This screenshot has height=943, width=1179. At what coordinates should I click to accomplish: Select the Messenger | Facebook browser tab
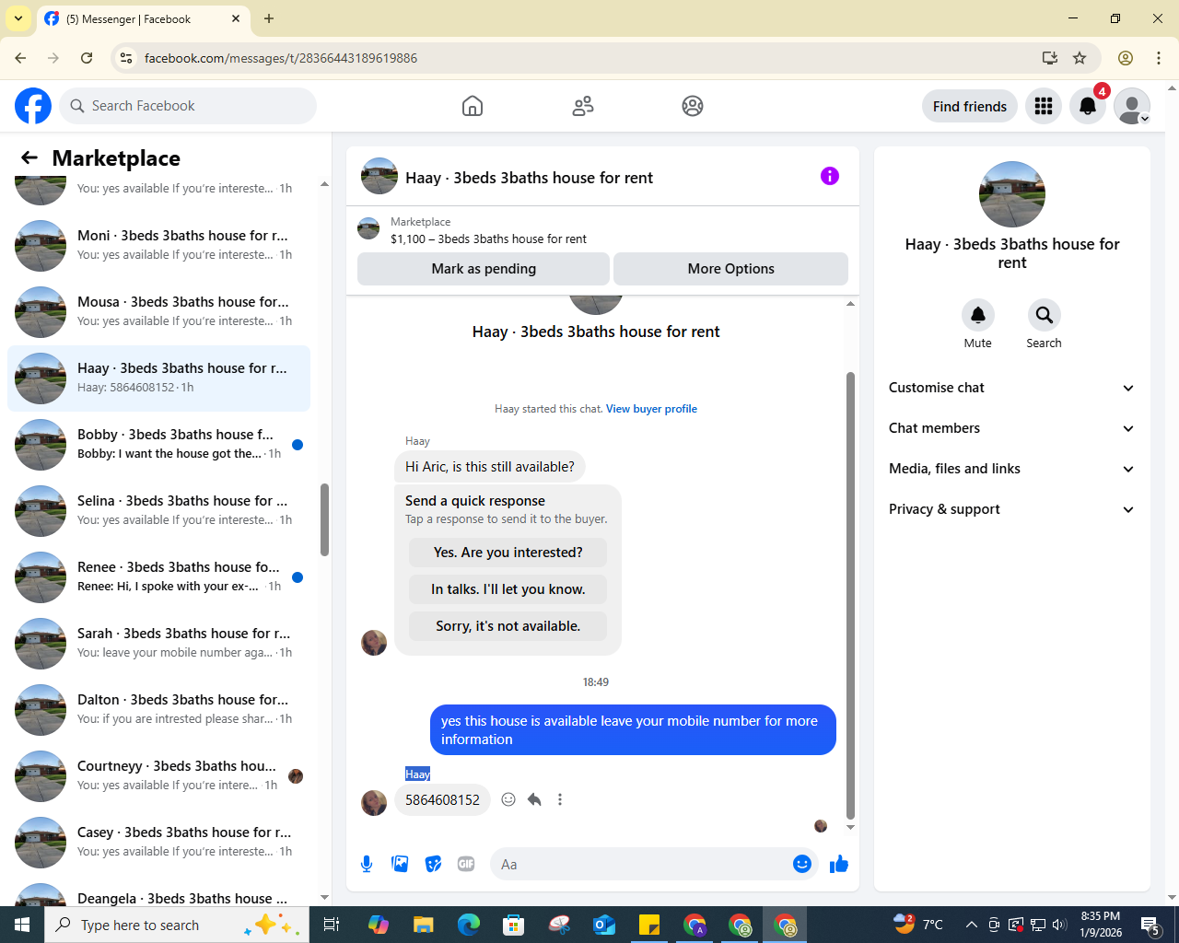(x=143, y=18)
